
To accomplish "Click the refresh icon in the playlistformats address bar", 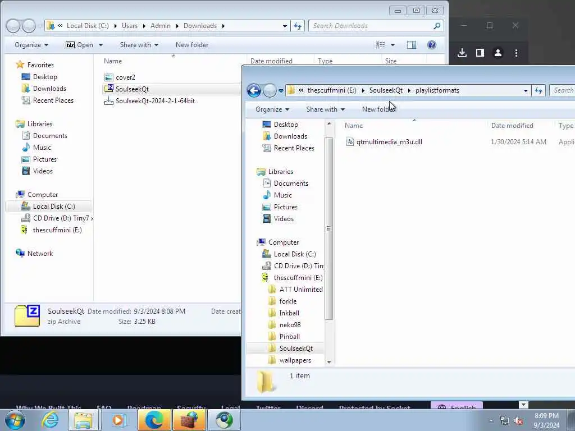I will [x=539, y=90].
